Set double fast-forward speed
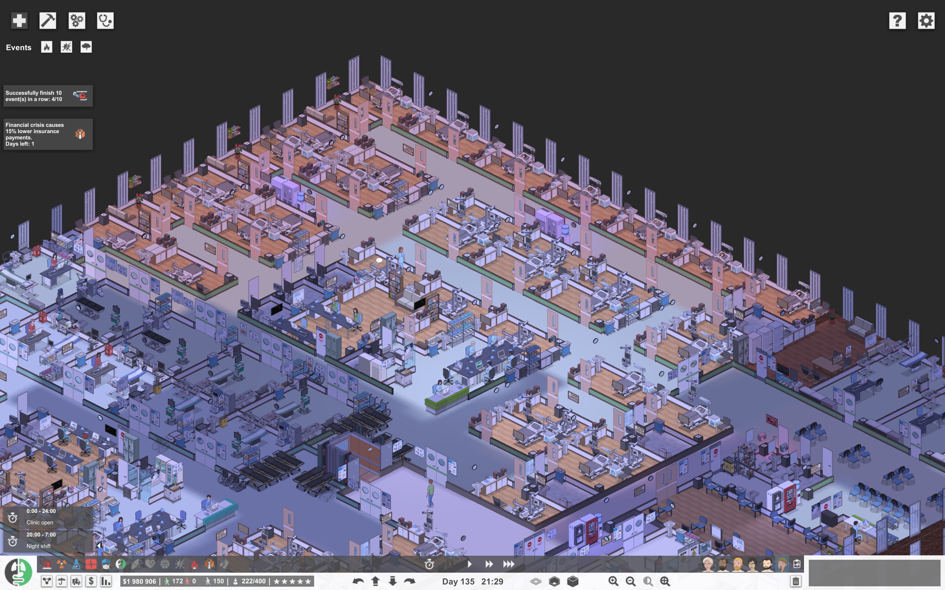The image size is (945, 590). [x=489, y=564]
